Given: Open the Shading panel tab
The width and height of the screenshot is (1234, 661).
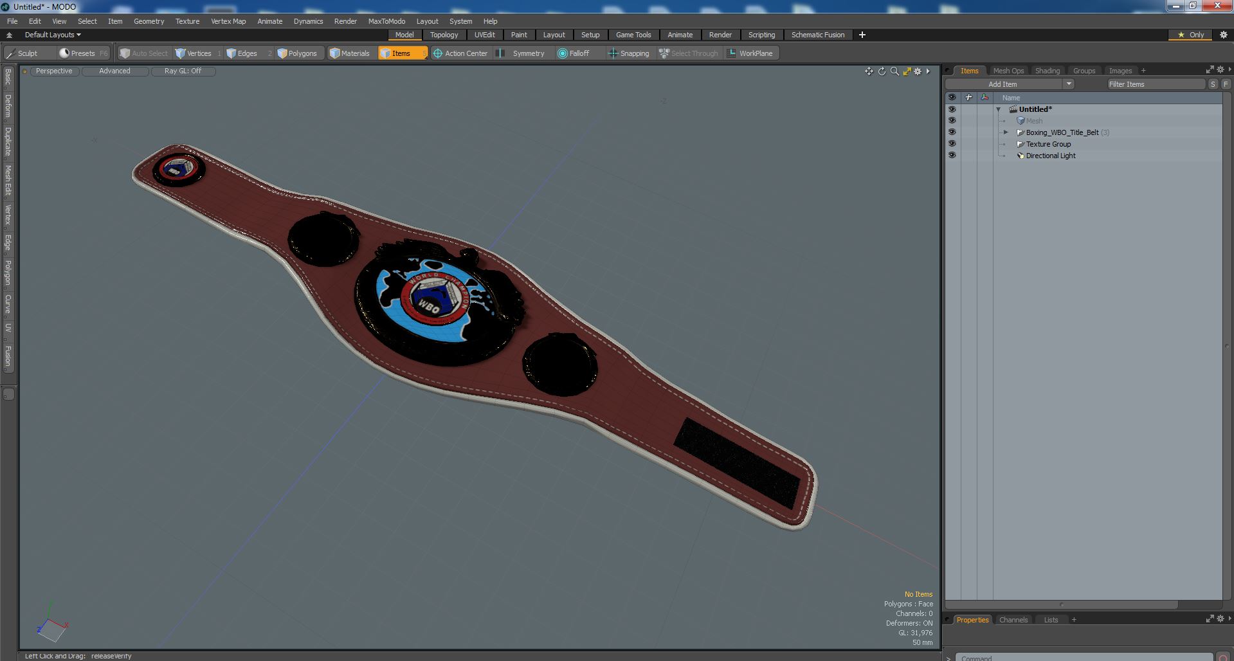Looking at the screenshot, I should point(1047,71).
